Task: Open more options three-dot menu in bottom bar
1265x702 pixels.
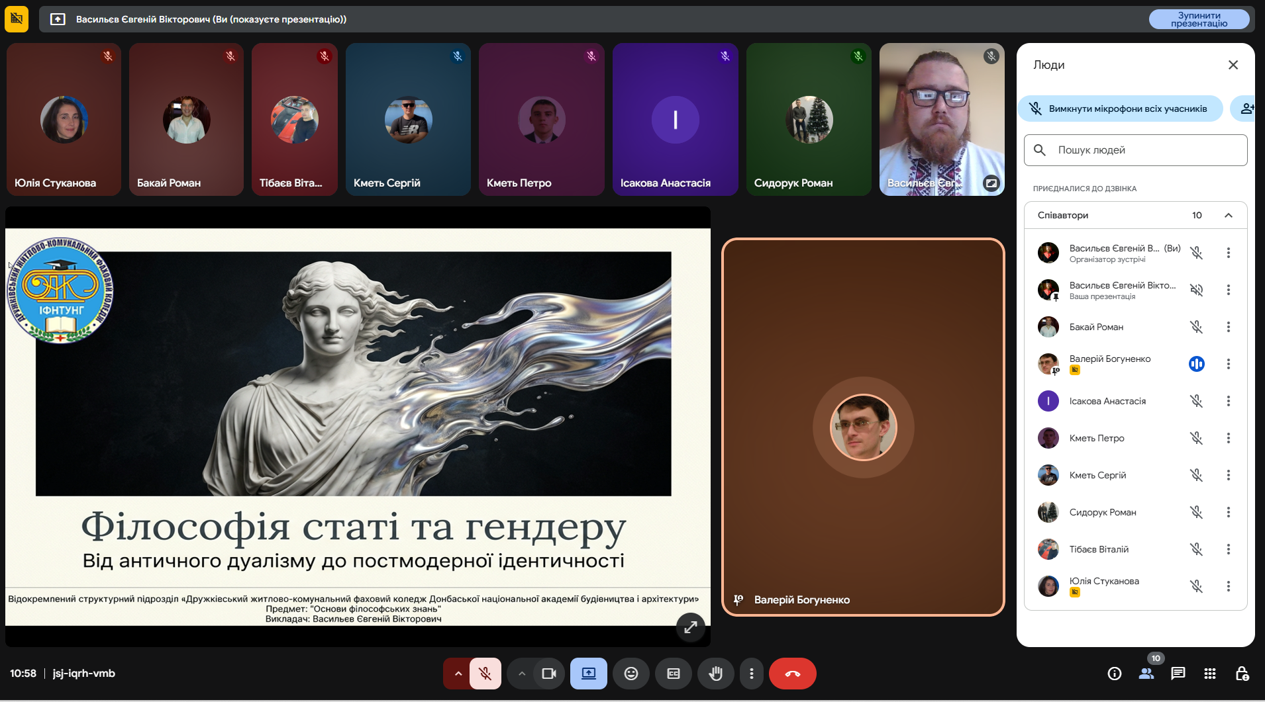Action: click(x=751, y=674)
